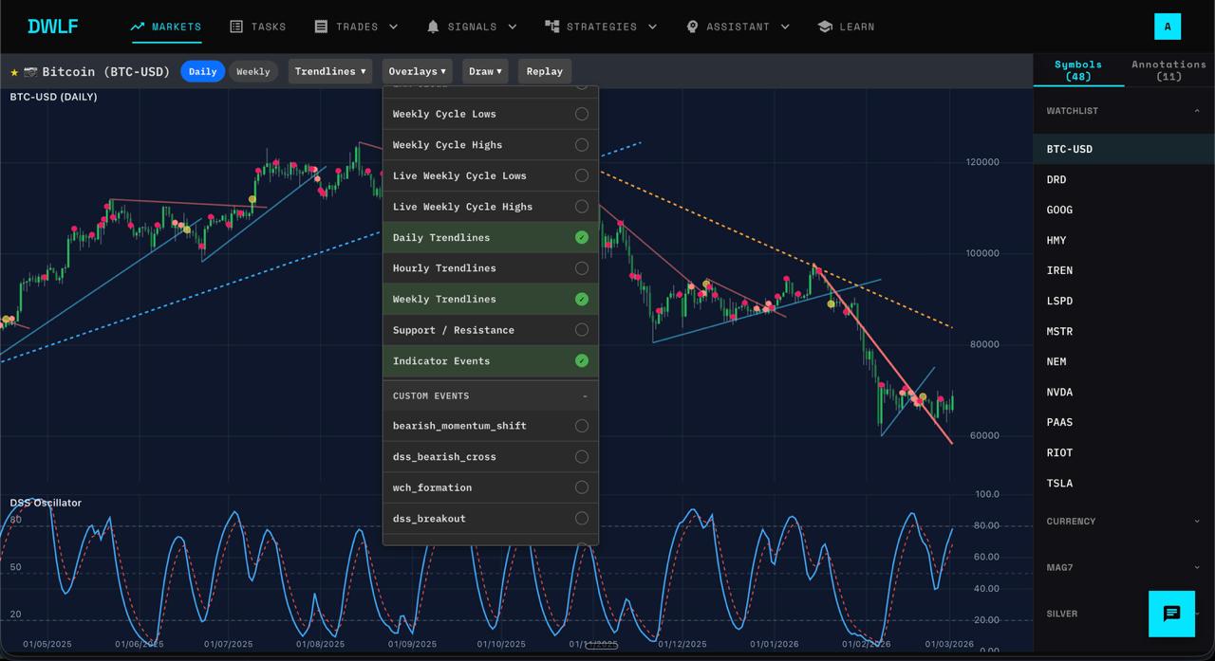Click the Learn graduation cap icon

coord(824,27)
